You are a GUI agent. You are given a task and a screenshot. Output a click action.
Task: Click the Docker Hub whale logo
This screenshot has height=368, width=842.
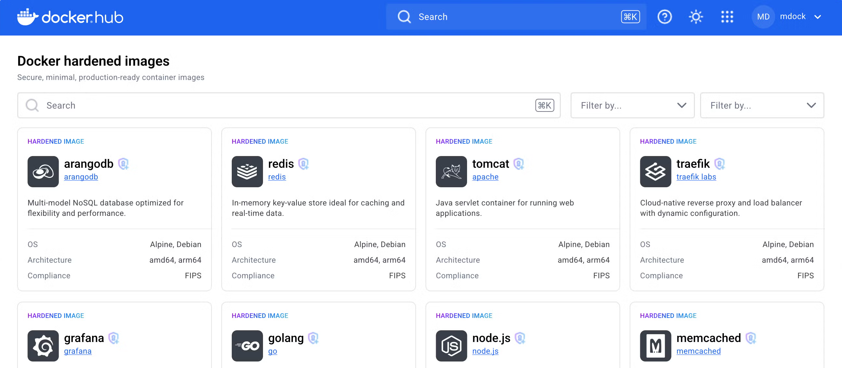click(x=70, y=17)
